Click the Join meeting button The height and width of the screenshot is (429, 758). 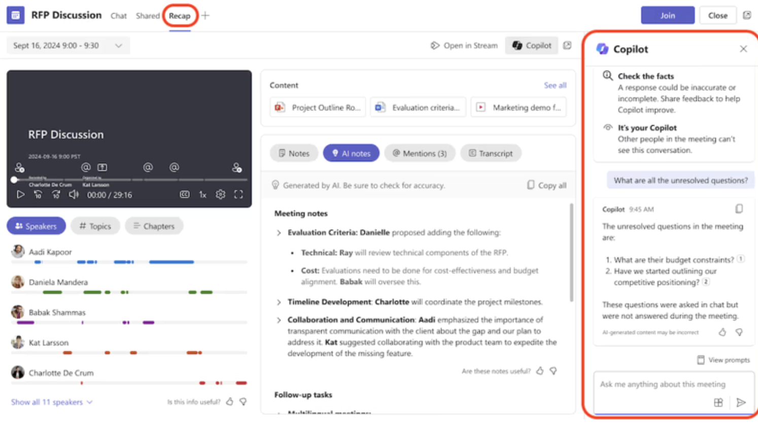point(667,16)
